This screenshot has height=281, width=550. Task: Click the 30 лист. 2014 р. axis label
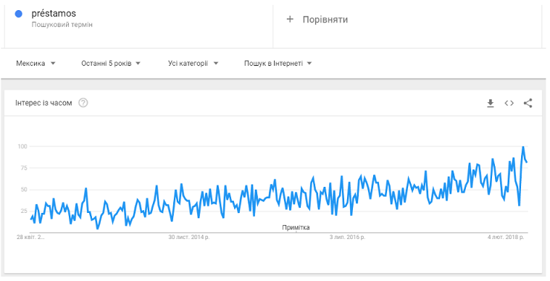pos(189,238)
